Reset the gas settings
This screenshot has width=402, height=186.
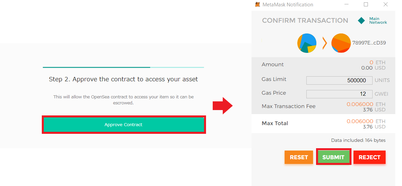299,157
